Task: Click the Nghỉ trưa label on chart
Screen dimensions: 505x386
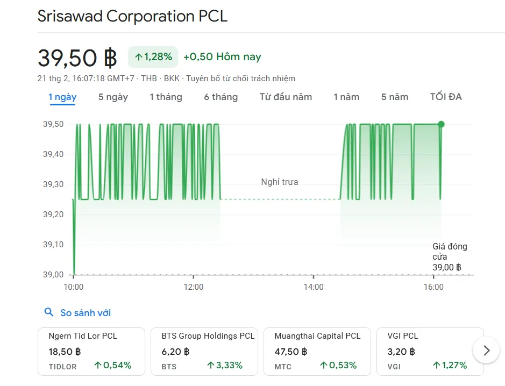Action: click(x=279, y=182)
